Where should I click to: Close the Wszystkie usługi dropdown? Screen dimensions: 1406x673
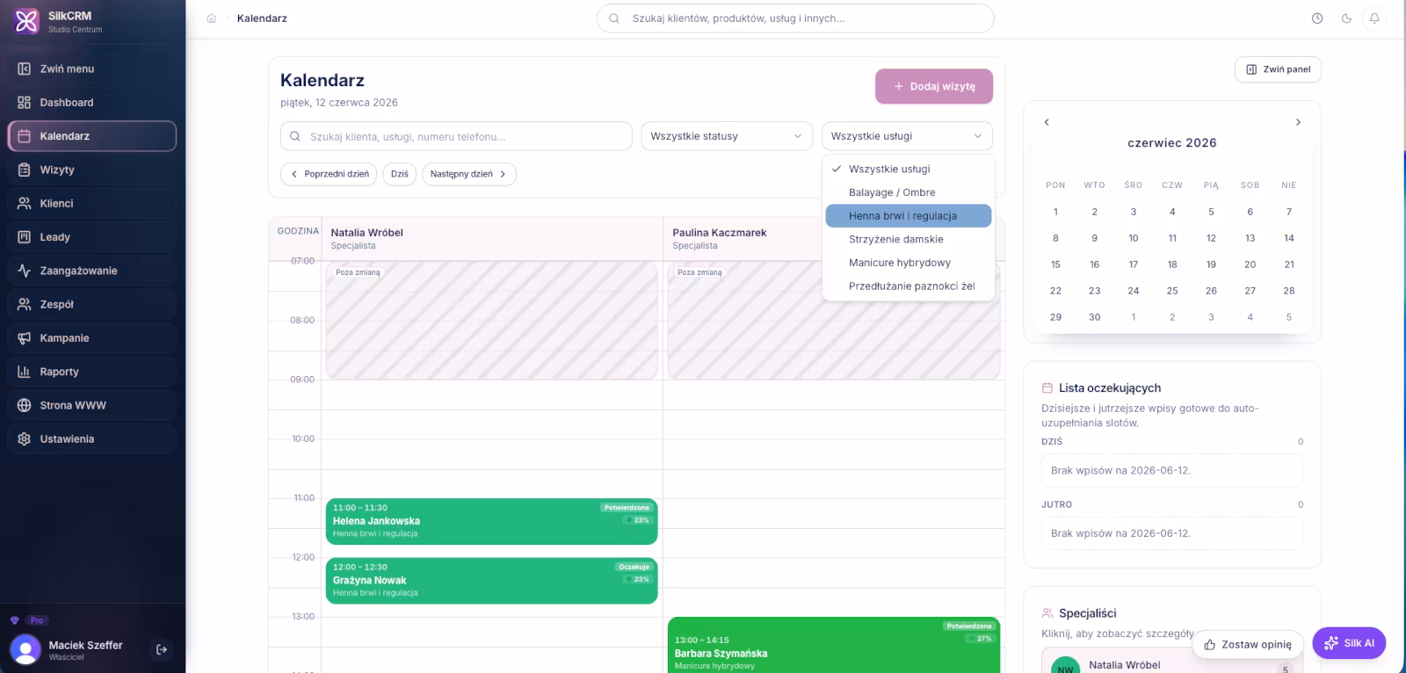(x=907, y=136)
